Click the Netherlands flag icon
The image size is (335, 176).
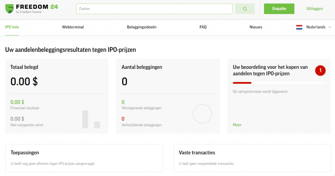(x=299, y=27)
